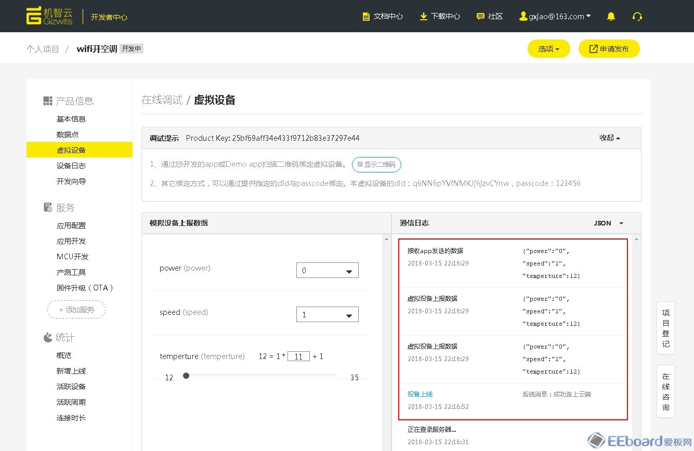Open 新增上线 statistics page
This screenshot has width=694, height=451.
click(x=71, y=371)
